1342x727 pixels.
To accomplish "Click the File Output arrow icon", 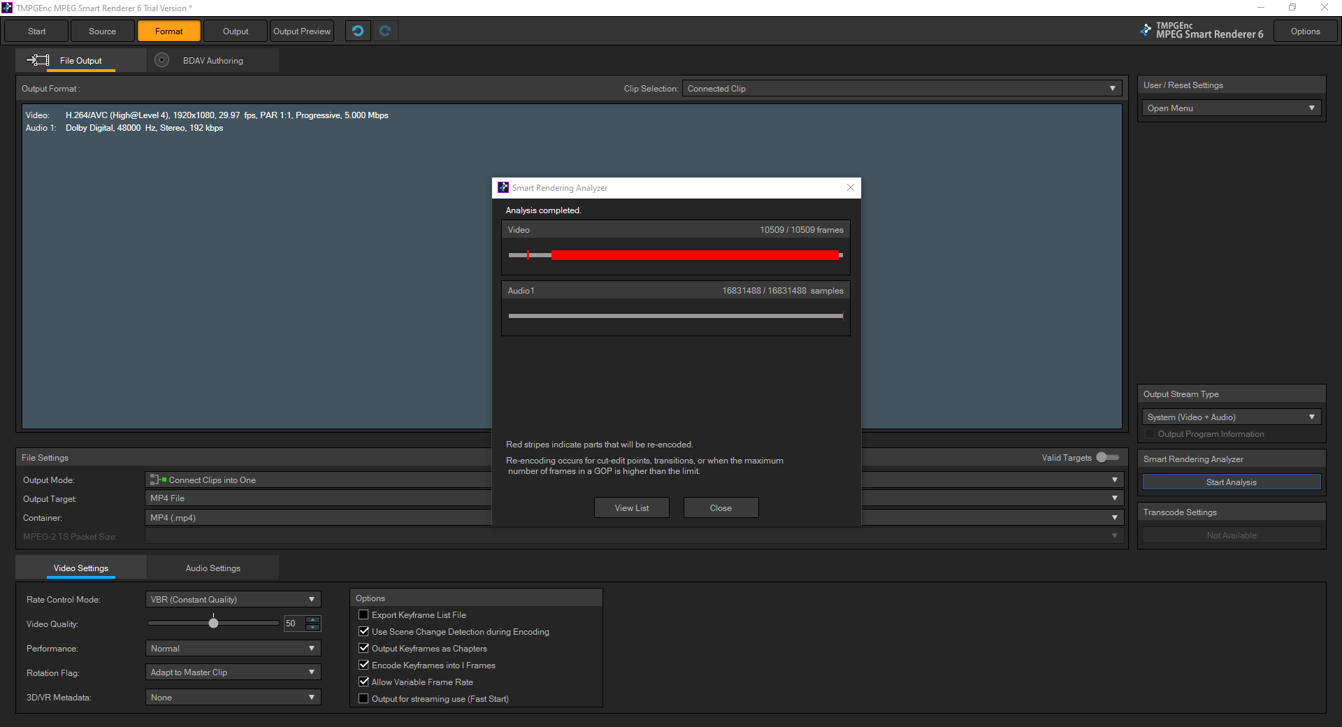I will [x=38, y=60].
